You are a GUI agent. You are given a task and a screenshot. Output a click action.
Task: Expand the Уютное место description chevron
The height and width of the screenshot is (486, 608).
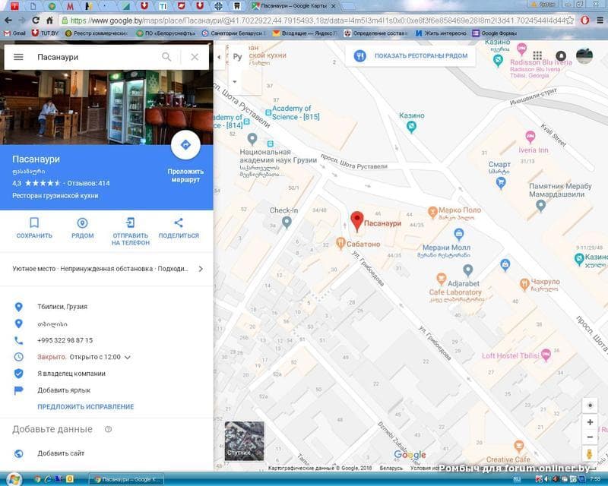point(201,269)
